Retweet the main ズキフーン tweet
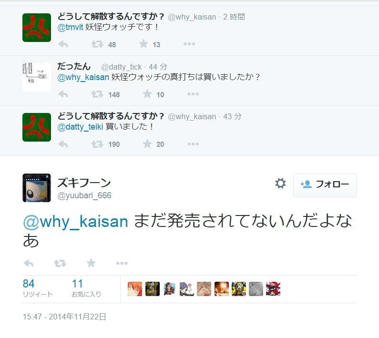 point(60,263)
